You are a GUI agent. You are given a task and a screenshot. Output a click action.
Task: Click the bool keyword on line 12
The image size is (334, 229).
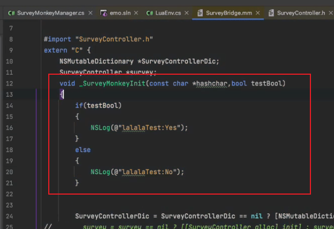(239, 83)
